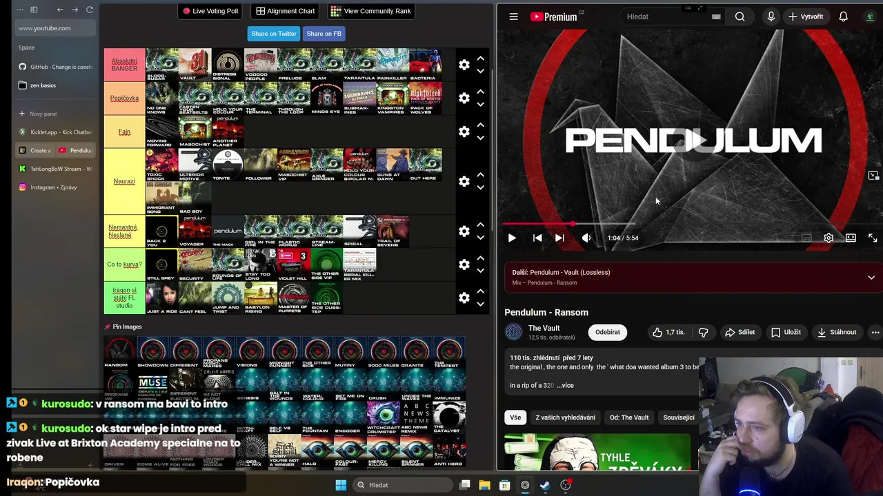Mute the video volume
Image resolution: width=883 pixels, height=496 pixels.
point(586,238)
